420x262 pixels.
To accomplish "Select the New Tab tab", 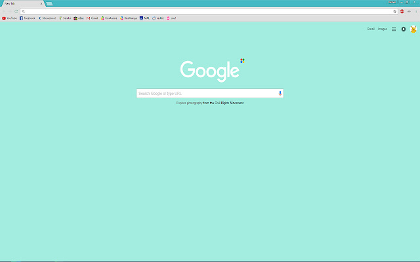I will click(22, 3).
